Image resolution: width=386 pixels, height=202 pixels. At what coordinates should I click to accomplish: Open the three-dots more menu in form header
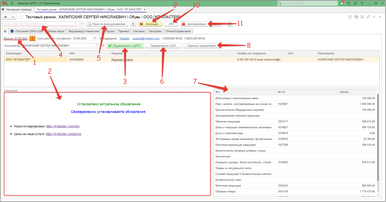[x=374, y=17]
